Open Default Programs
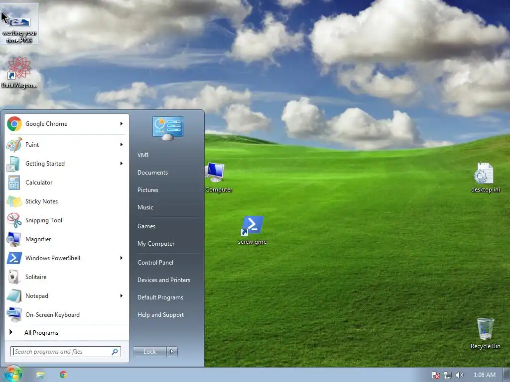The image size is (510, 382). click(167, 297)
